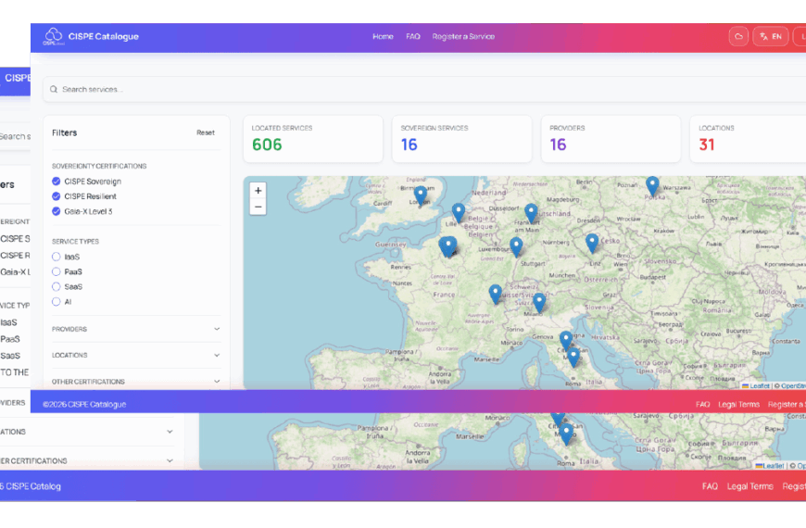The image size is (806, 528).
Task: Open FAQ link in front window footer
Action: [x=702, y=405]
